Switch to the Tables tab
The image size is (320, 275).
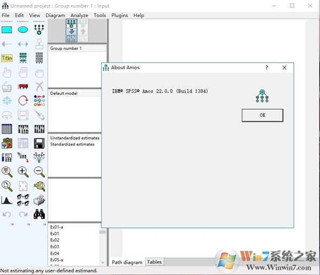tap(154, 262)
